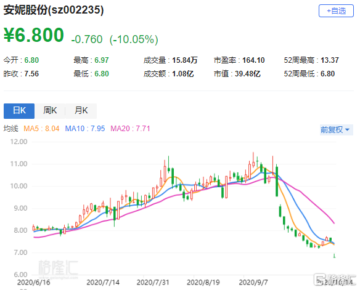Click the 2020/7/31 date axis label
The image size is (360, 290).
[x=153, y=282]
